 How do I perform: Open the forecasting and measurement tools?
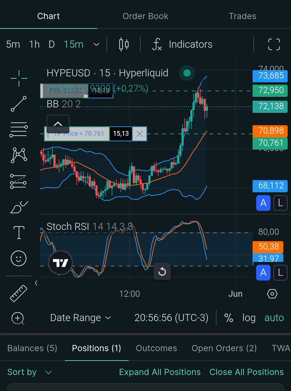click(x=19, y=181)
